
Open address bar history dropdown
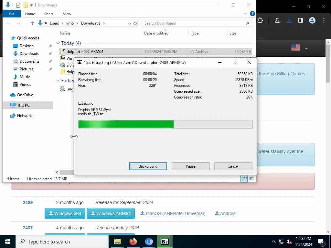tap(129, 23)
